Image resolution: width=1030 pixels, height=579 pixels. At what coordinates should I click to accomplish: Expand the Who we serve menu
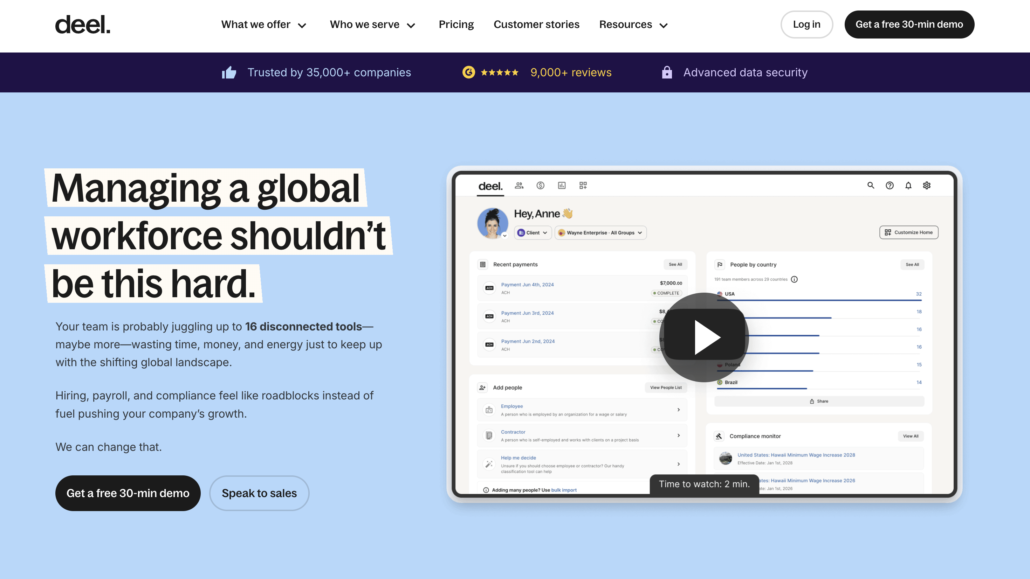click(x=373, y=25)
